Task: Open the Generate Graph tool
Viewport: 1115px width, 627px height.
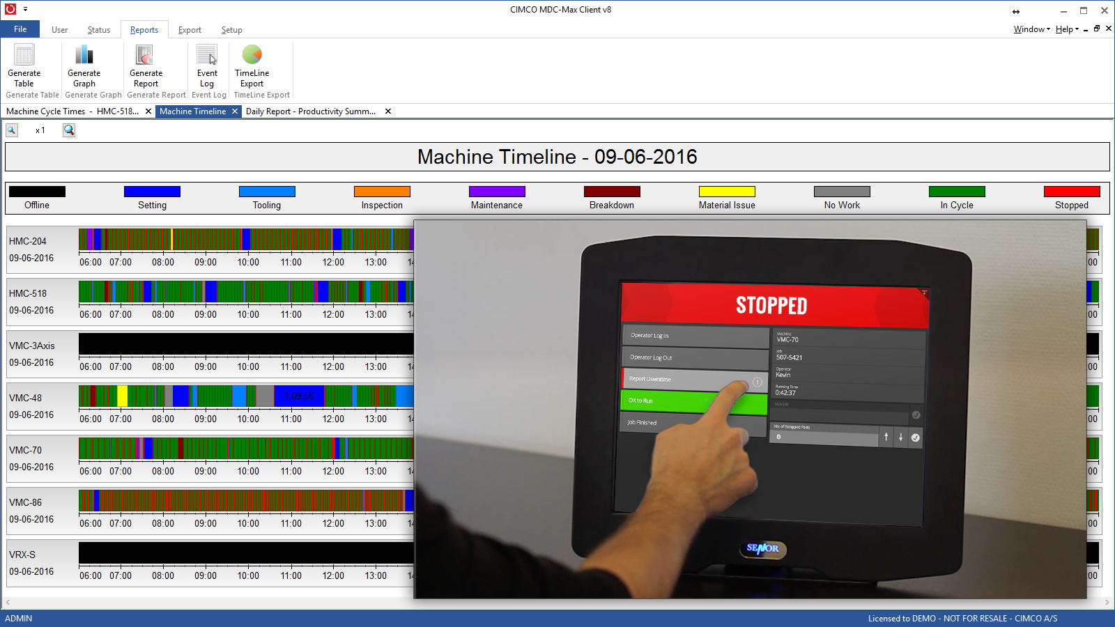Action: point(84,56)
